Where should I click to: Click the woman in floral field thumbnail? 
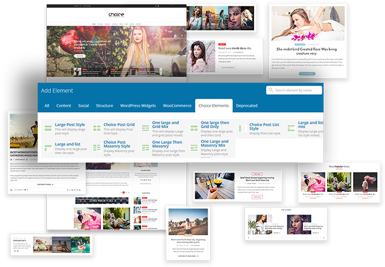(x=201, y=56)
